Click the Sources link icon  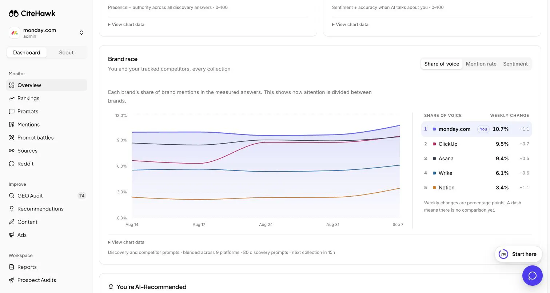click(12, 150)
